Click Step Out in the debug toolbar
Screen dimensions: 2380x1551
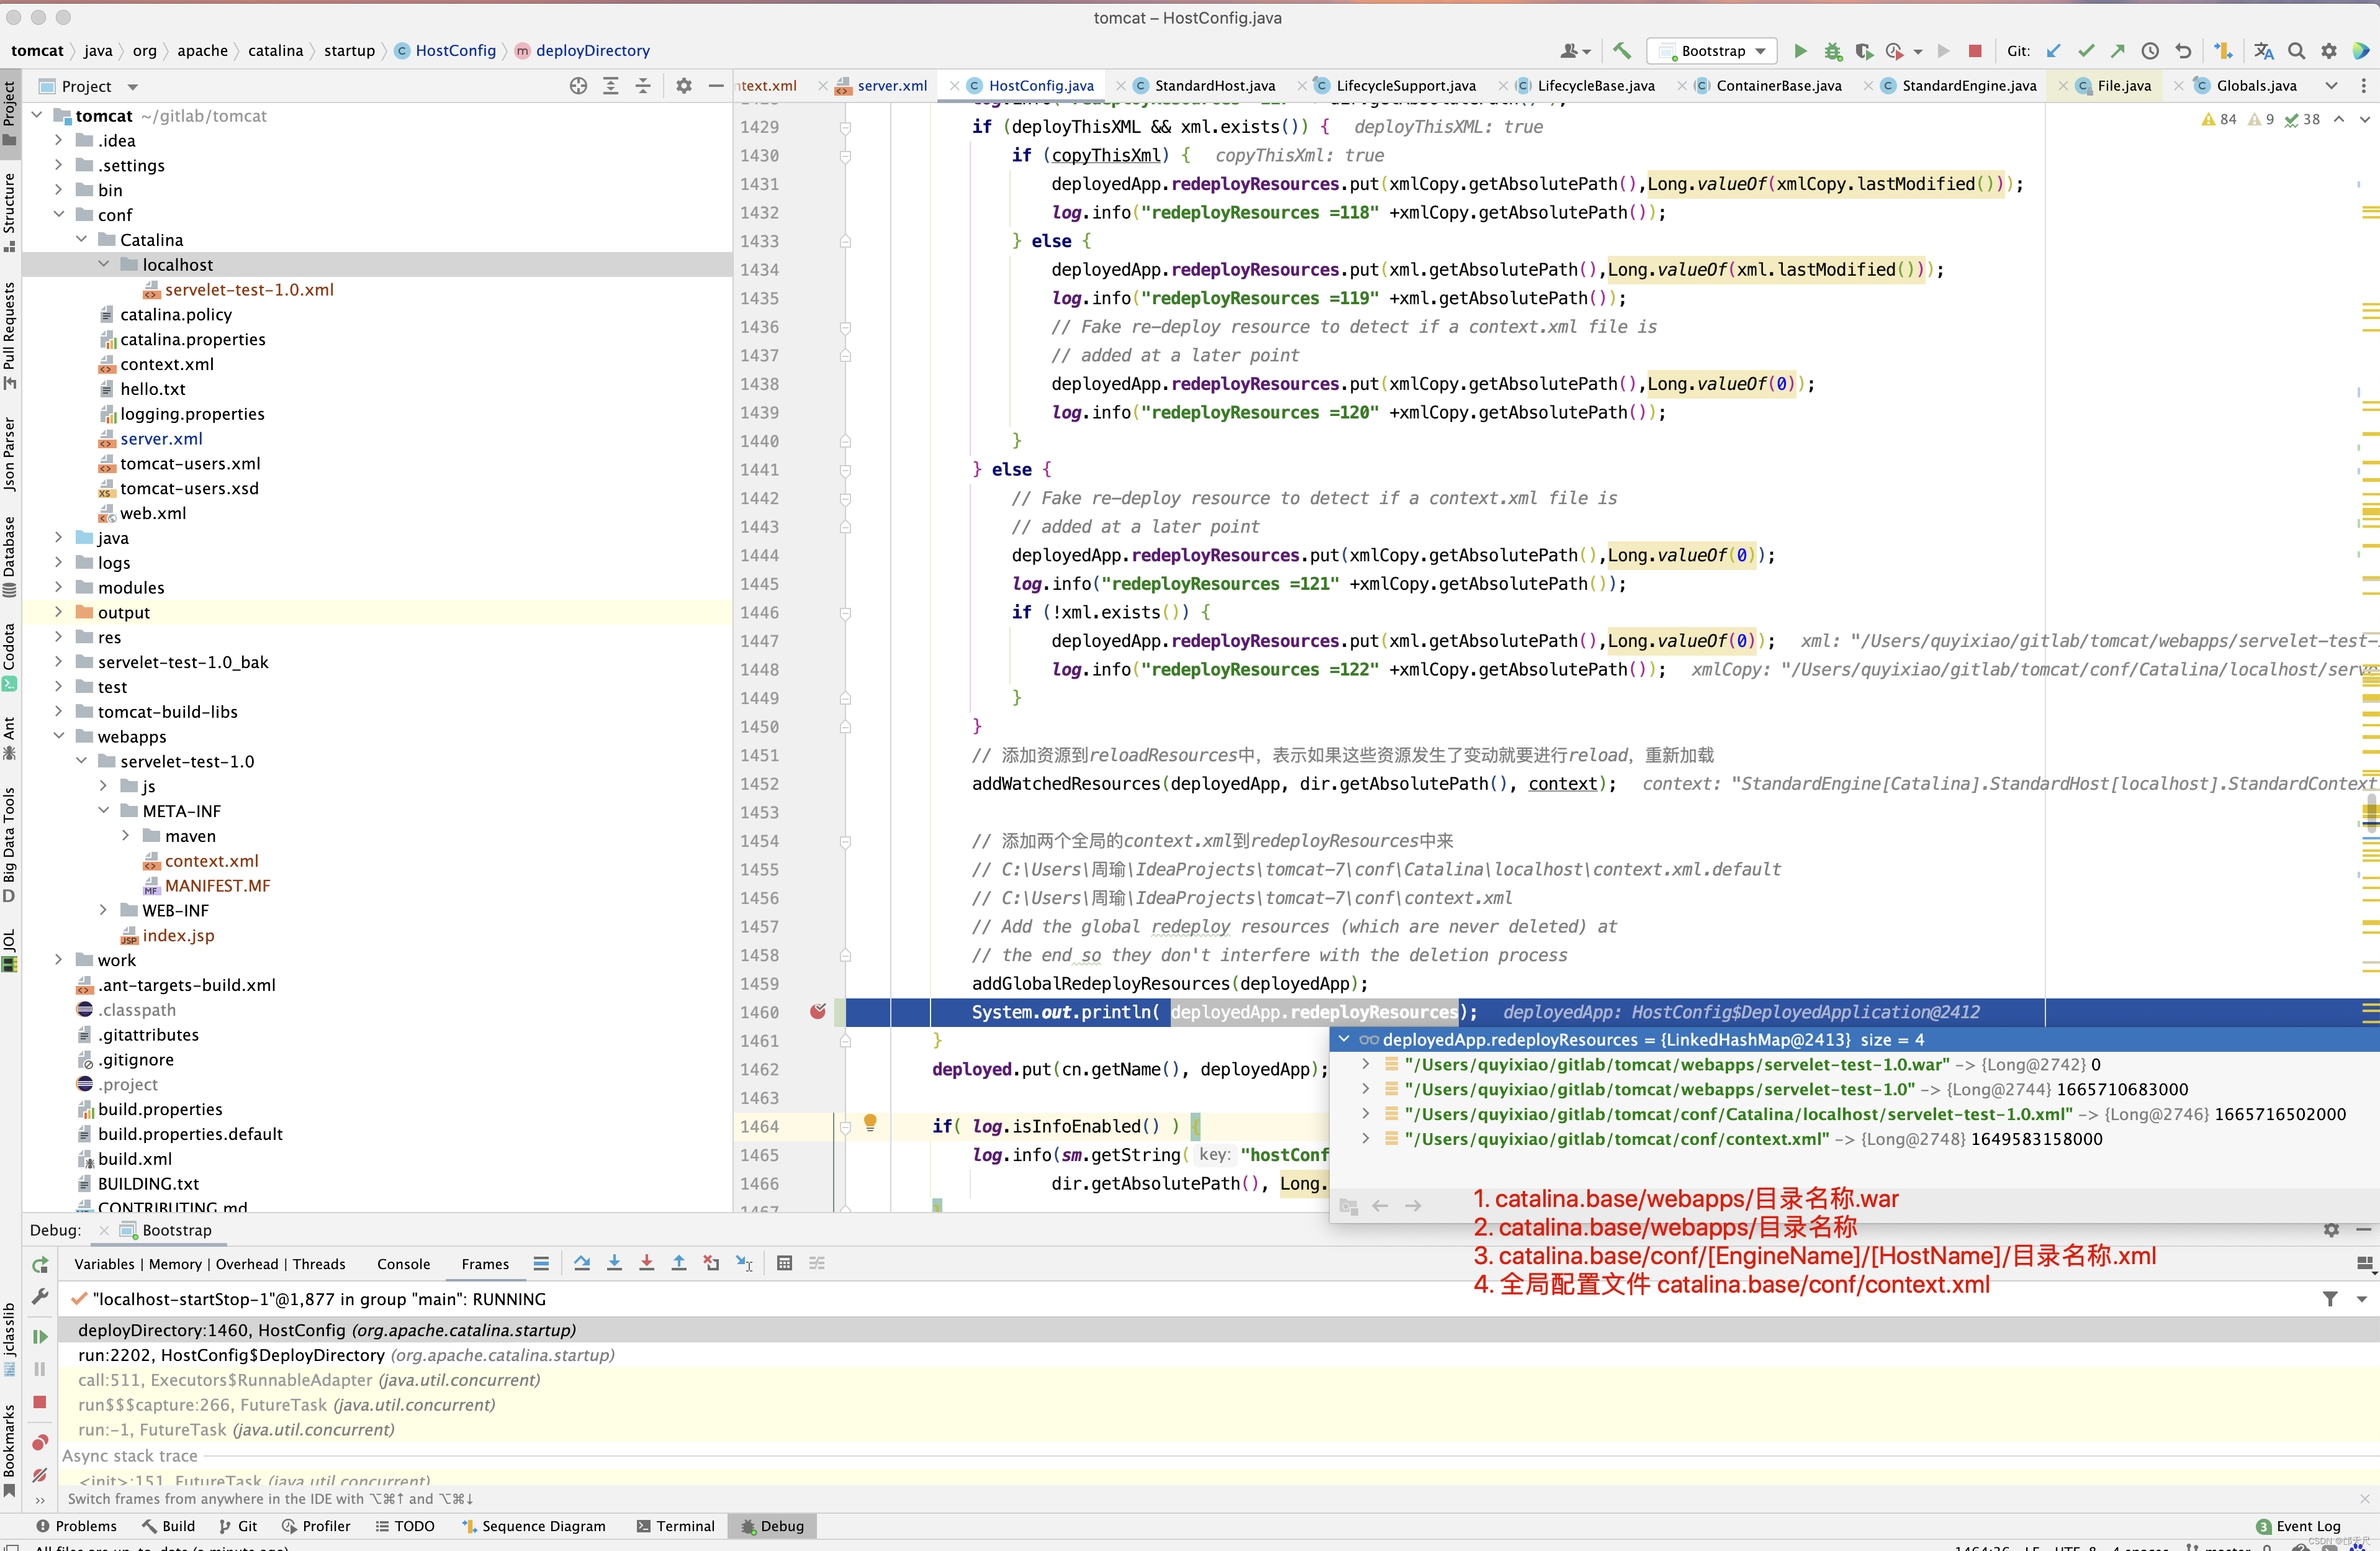(x=678, y=1263)
